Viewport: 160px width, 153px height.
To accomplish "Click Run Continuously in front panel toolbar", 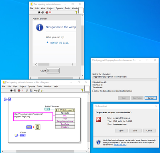I will tap(43, 12).
